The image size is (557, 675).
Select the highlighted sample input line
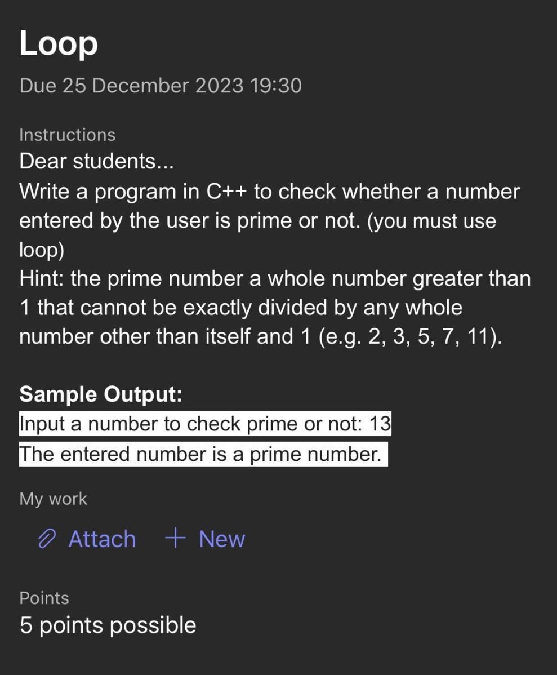coord(204,424)
